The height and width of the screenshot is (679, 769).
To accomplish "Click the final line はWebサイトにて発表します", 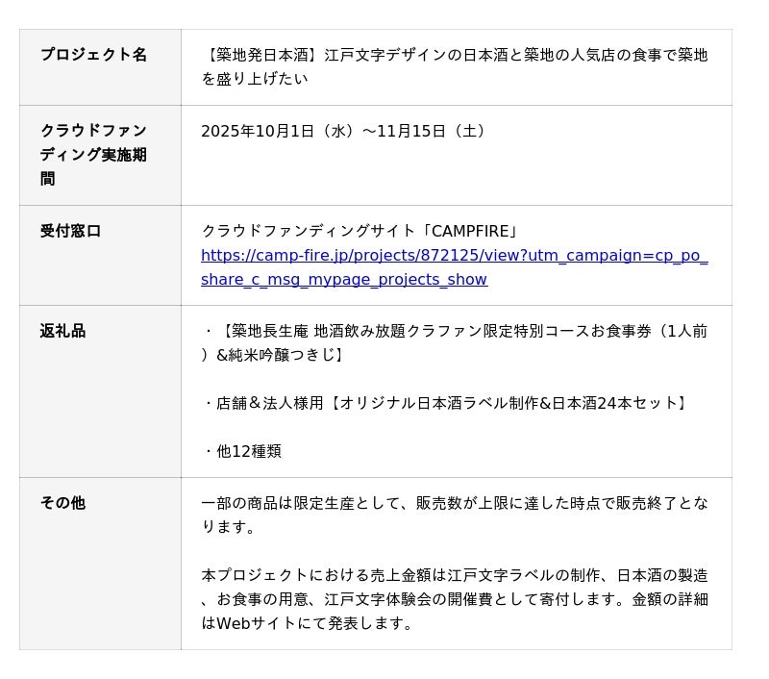I will (x=308, y=623).
